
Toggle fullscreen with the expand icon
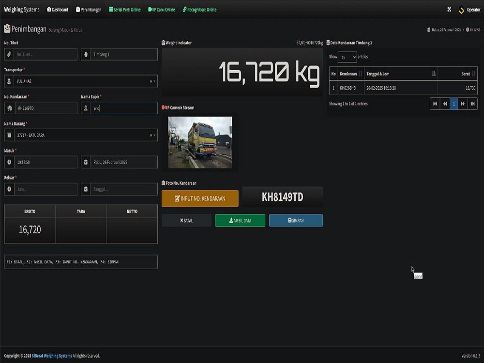(449, 10)
